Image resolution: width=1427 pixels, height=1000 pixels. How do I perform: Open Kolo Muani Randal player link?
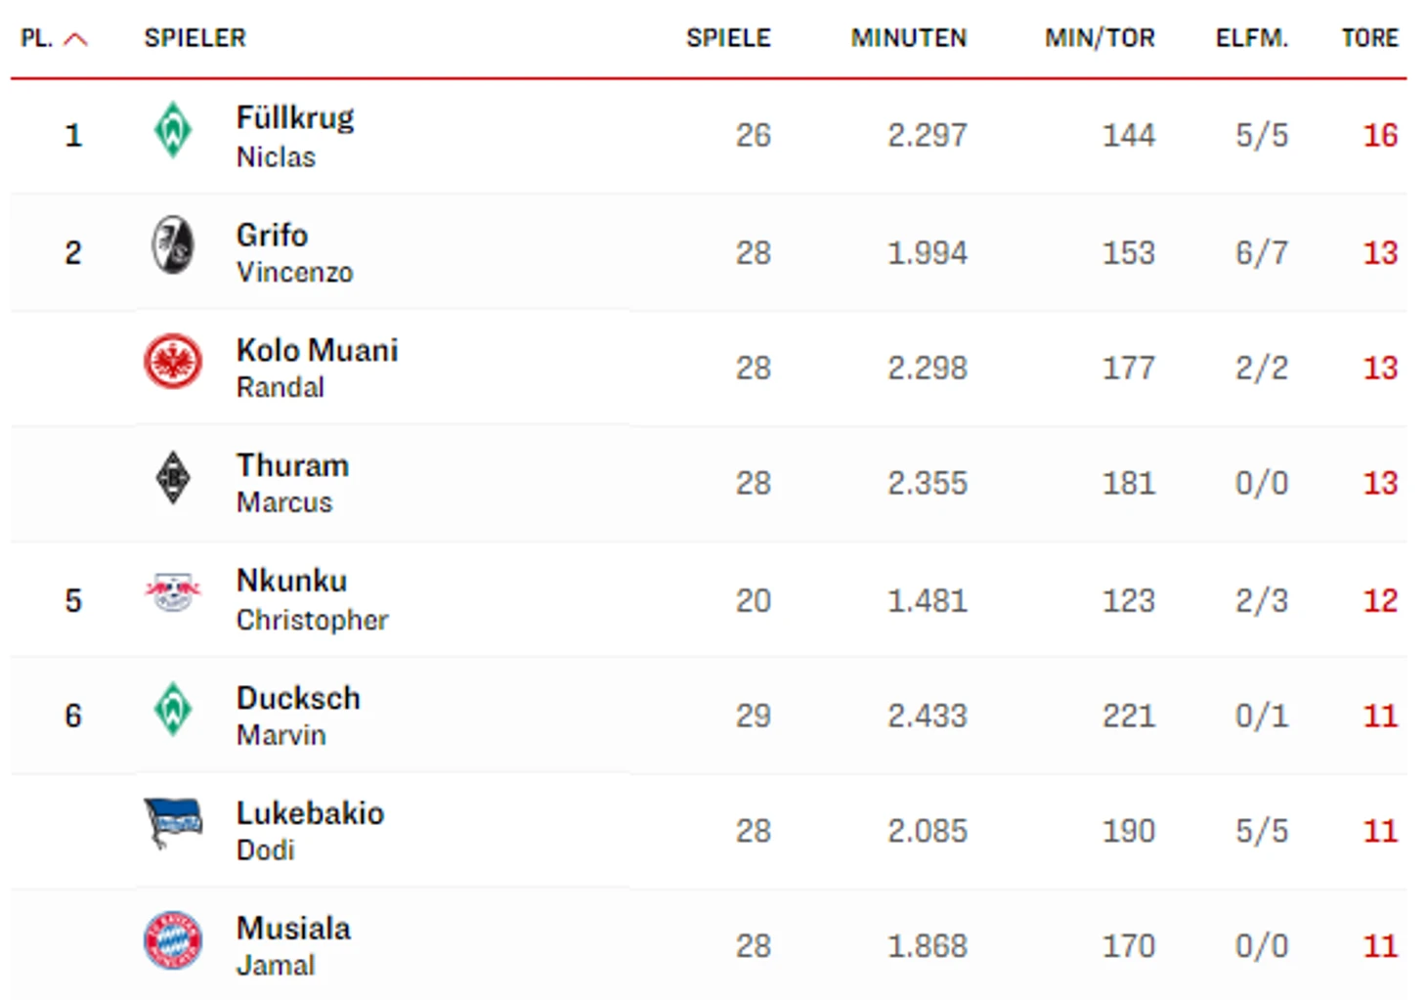point(318,368)
